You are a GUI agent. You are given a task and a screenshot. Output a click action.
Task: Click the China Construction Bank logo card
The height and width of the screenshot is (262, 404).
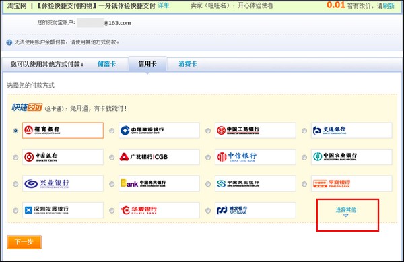(159, 131)
